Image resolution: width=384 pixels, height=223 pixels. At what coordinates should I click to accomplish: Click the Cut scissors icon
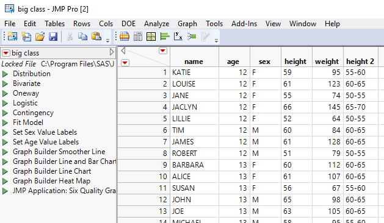[70, 37]
